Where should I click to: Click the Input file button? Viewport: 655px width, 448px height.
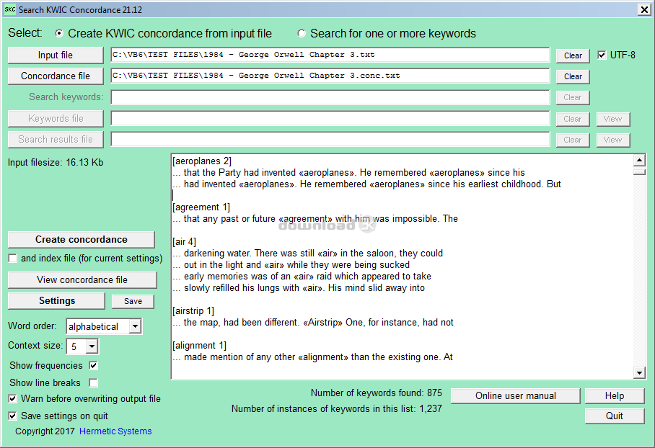pos(56,55)
